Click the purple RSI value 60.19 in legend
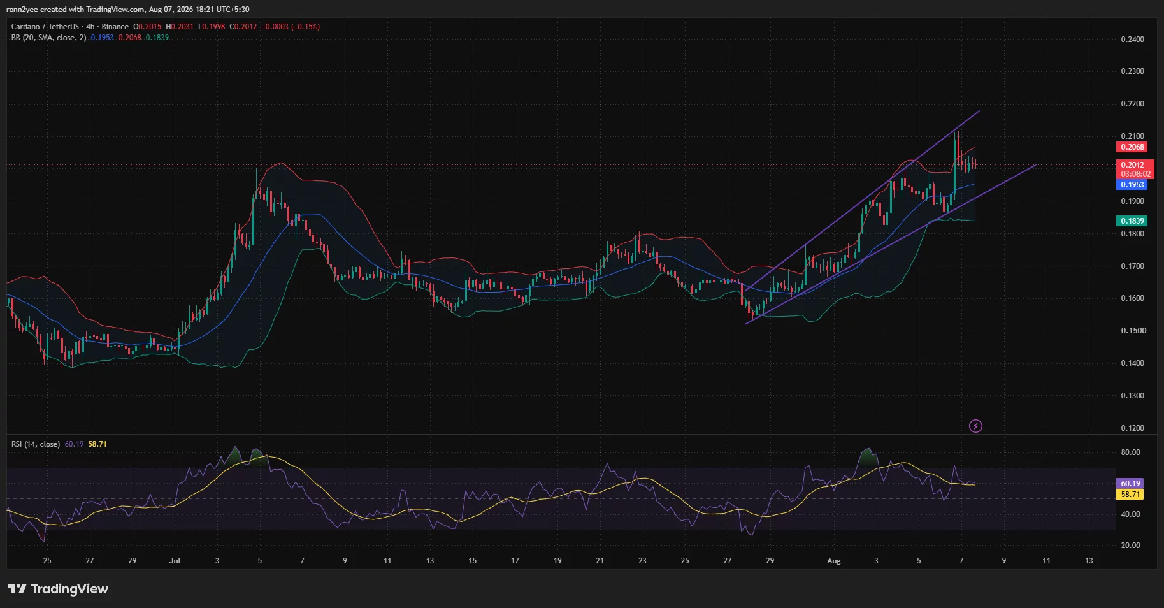Viewport: 1164px width, 608px height. coord(74,444)
